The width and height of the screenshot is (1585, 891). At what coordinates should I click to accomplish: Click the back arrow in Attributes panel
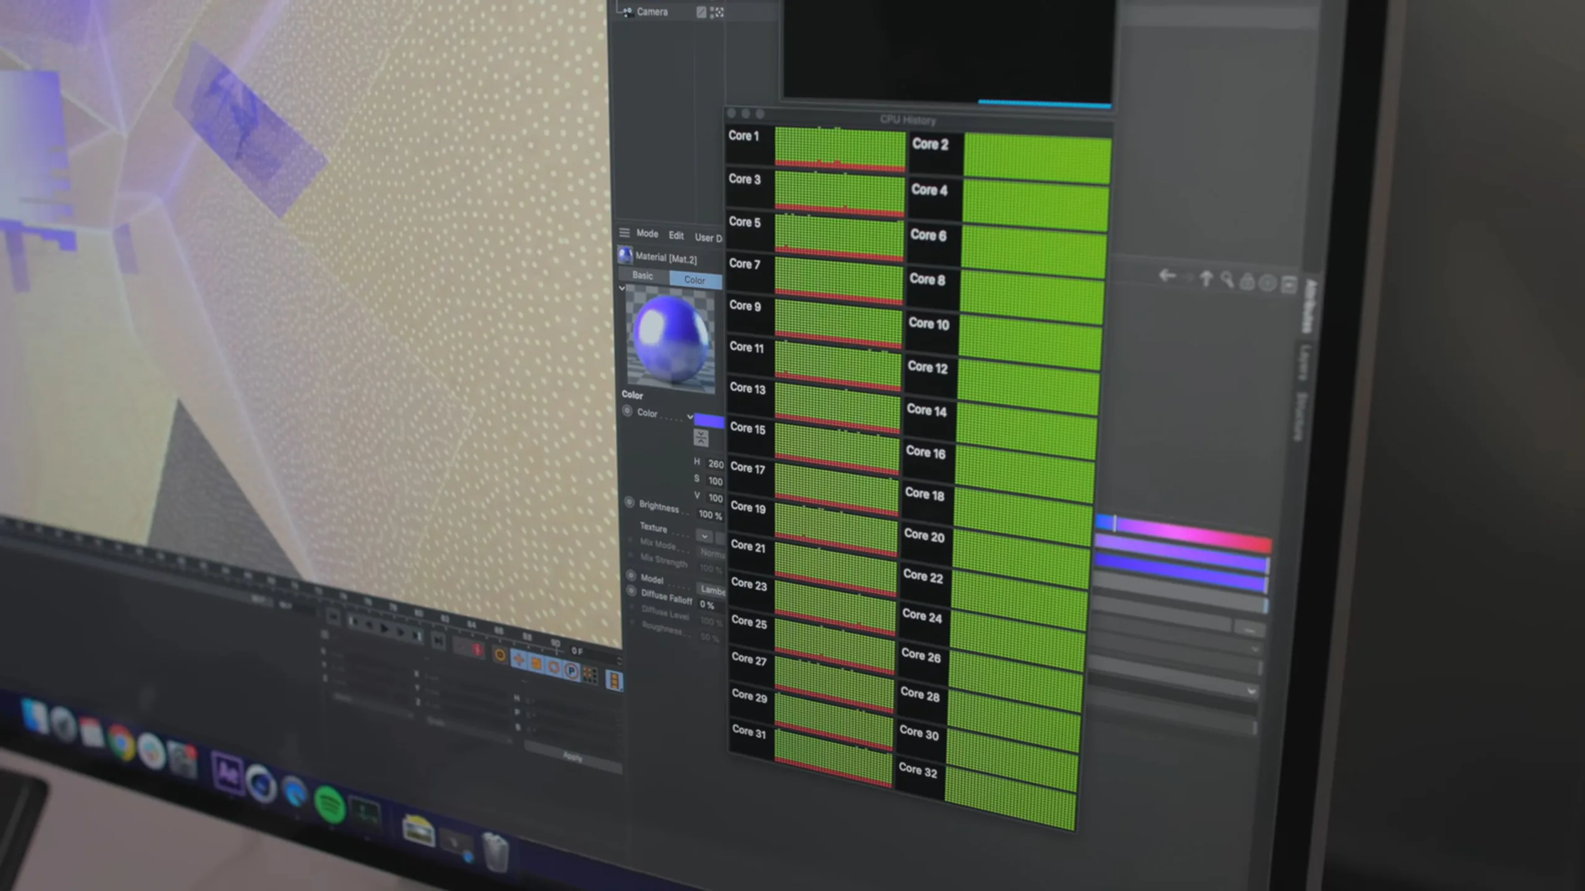pyautogui.click(x=1167, y=276)
